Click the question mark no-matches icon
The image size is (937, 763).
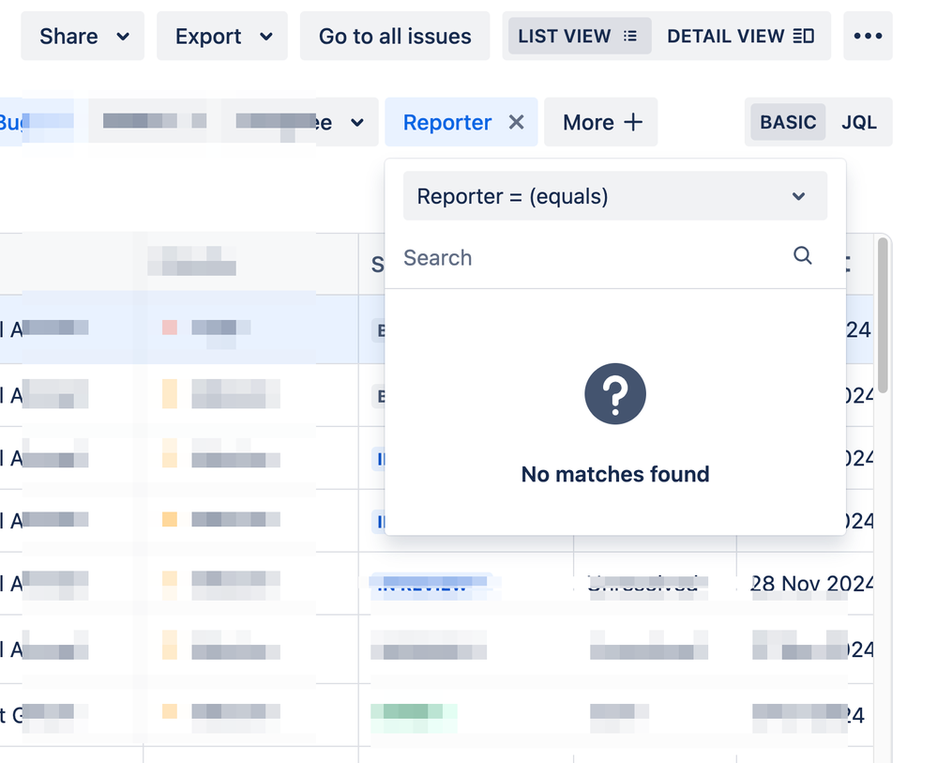(x=615, y=394)
